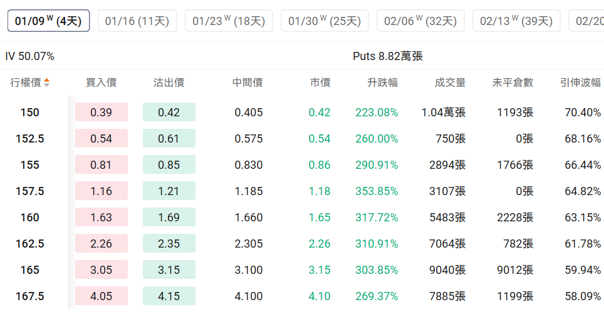Viewport: 604px width, 312px height.
Task: Select the 4.05 bid price at strike 167.5
Action: tap(102, 296)
